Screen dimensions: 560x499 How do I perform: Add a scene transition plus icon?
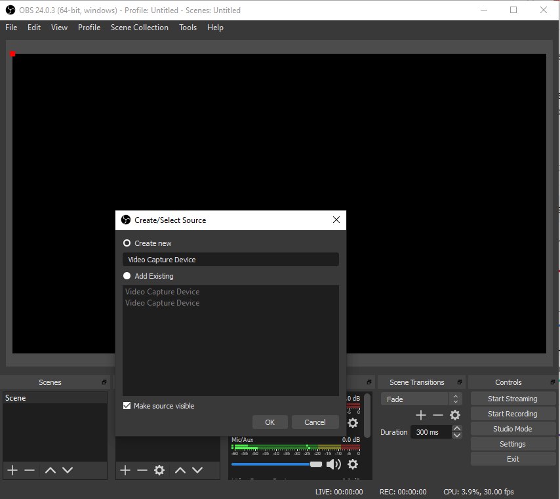(x=421, y=415)
